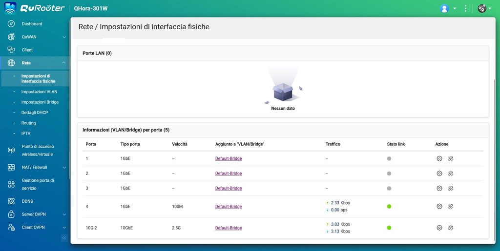Select Routing in the sidebar
Screen dimensions: 500x251
28,123
